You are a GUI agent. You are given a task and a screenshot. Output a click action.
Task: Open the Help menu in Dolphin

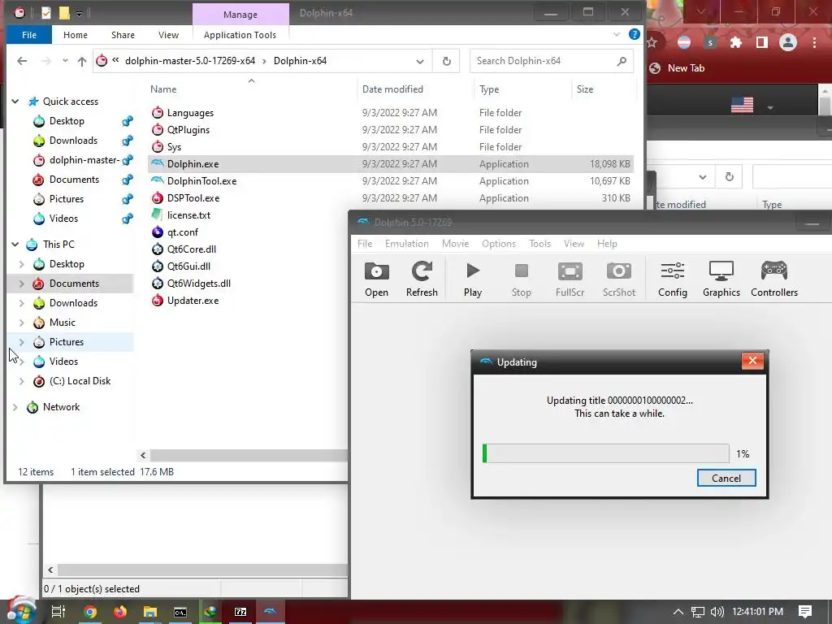click(607, 244)
